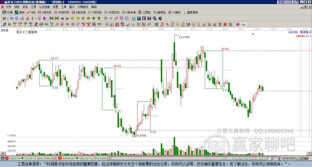Open the 赢家轮 wheel tool
Screen dimensions: 312x167
click(x=159, y=12)
